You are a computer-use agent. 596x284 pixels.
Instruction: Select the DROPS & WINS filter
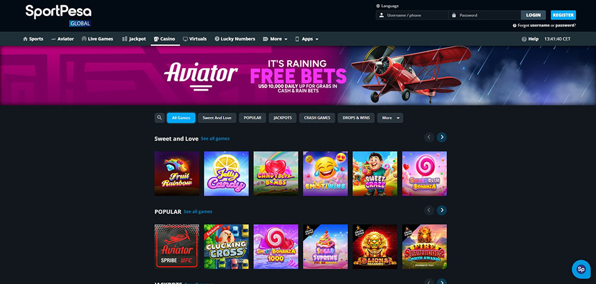click(356, 118)
